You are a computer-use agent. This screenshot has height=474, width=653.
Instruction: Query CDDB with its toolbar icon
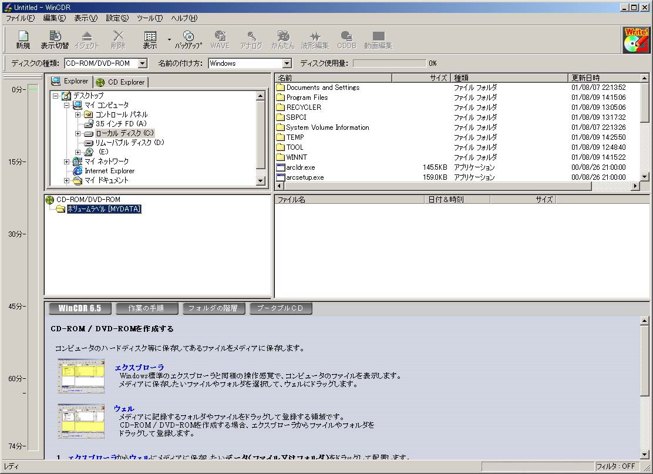[x=346, y=39]
